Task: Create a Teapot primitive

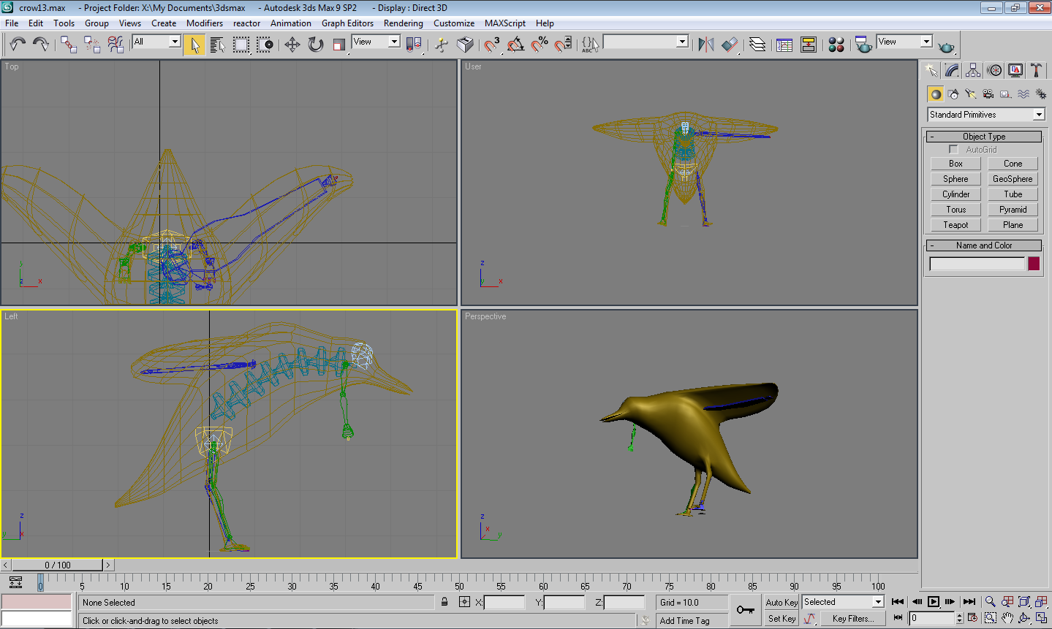Action: point(955,225)
